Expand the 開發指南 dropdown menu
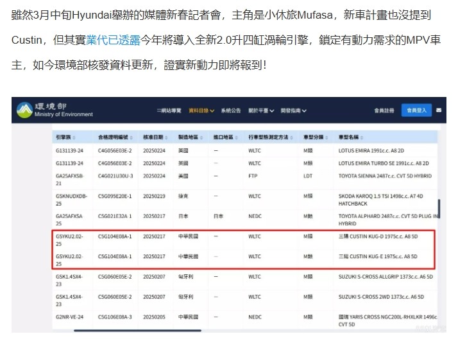Screen dimensions: 458x350 pos(294,110)
